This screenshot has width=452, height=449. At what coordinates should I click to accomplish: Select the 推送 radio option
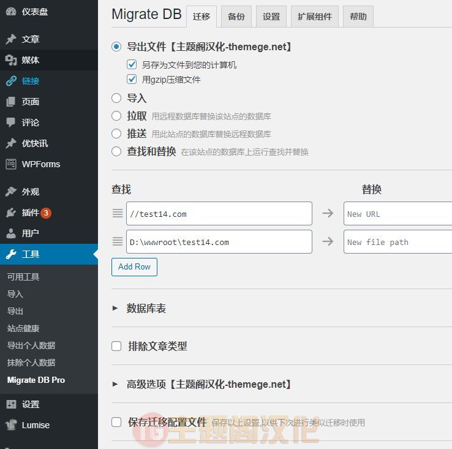[x=116, y=134]
